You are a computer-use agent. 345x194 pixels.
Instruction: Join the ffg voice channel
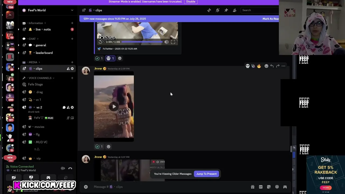[x=48, y=134]
